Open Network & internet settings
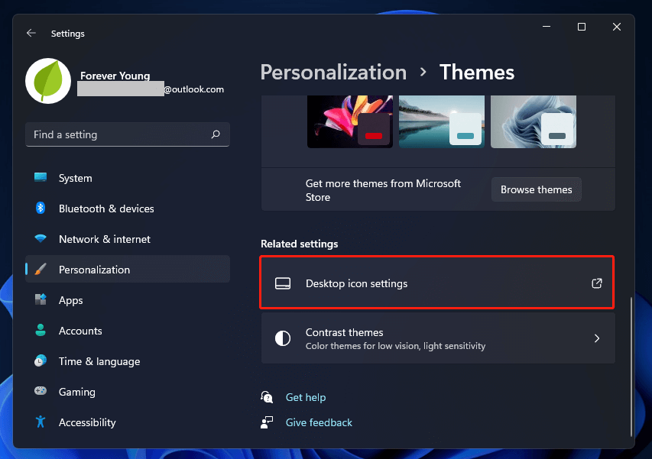 (x=104, y=239)
